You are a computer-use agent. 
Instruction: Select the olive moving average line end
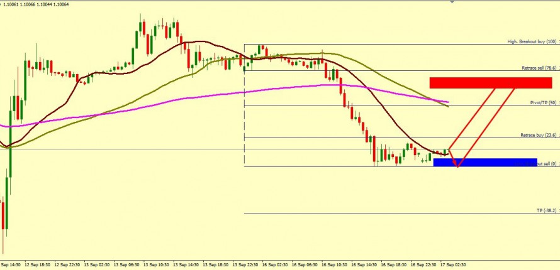point(447,106)
